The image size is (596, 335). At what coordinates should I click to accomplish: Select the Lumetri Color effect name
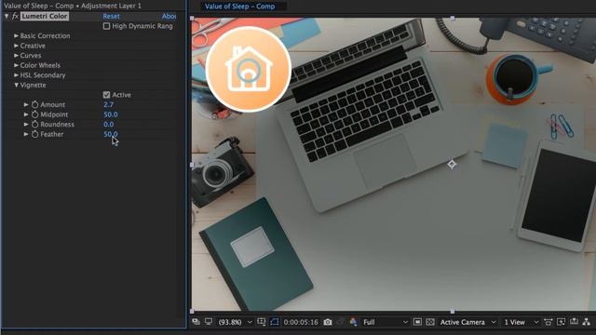(45, 16)
